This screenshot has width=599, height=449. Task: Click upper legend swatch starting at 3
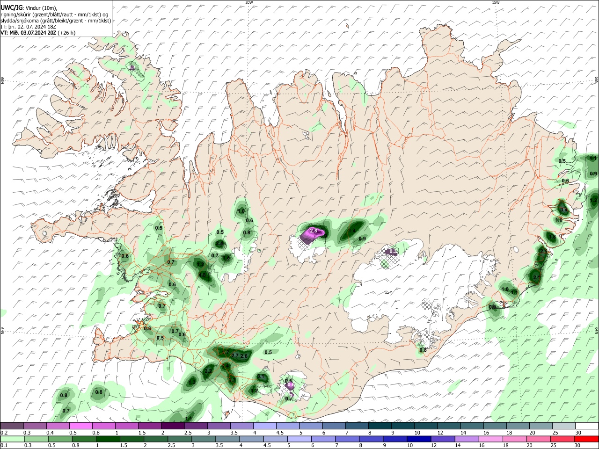(219, 426)
